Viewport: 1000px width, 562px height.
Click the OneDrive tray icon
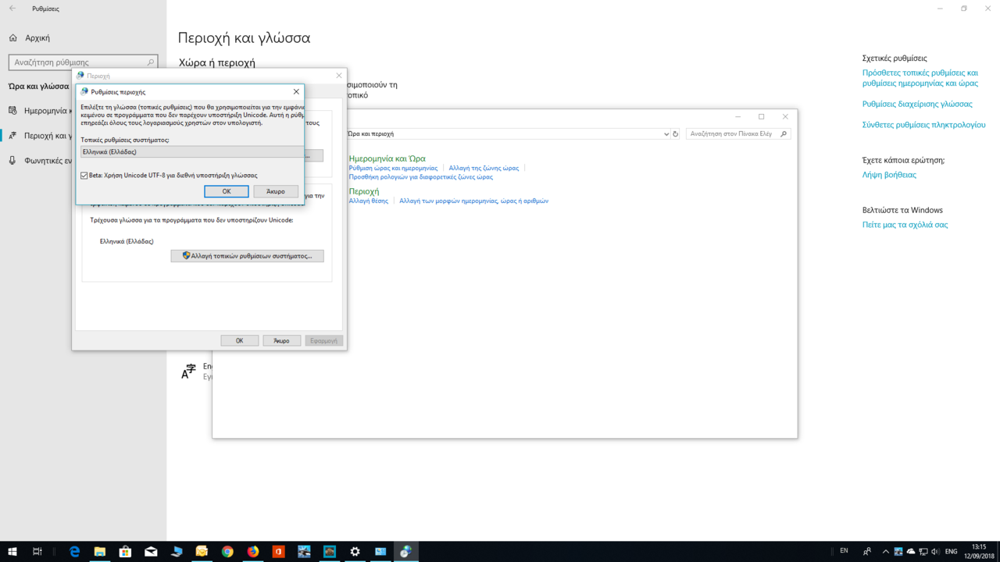coord(911,551)
